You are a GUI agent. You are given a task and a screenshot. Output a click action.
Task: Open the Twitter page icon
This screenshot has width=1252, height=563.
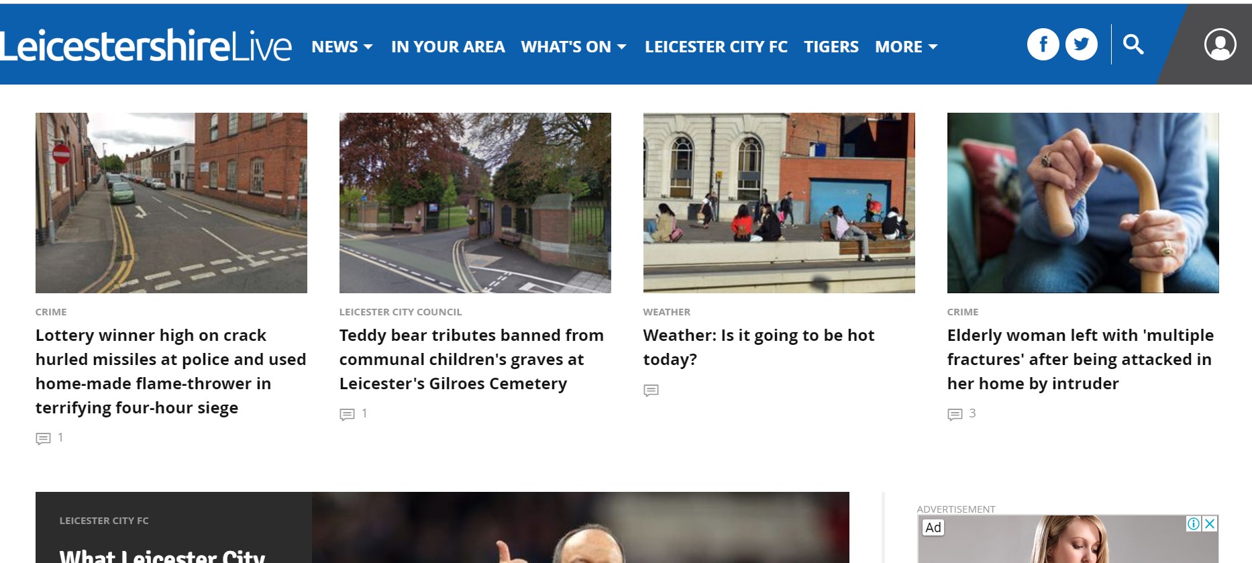1082,45
